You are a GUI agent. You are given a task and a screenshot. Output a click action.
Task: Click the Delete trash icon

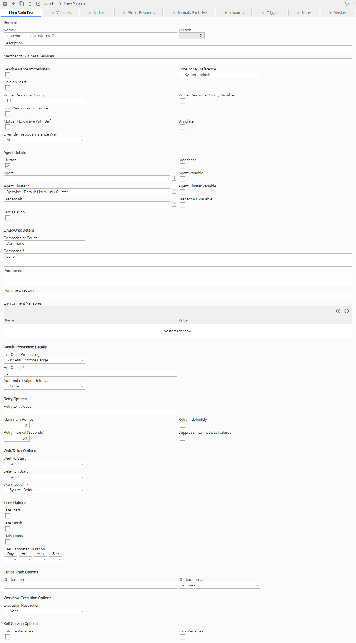tap(30, 4)
